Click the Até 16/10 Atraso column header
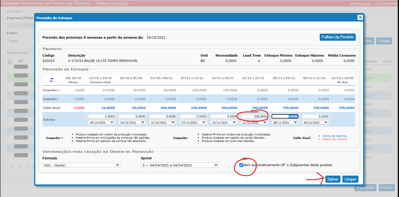Image resolution: width=399 pixels, height=197 pixels. tap(73, 80)
